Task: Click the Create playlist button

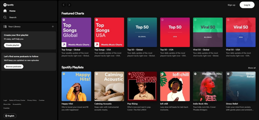Action: 13,45
